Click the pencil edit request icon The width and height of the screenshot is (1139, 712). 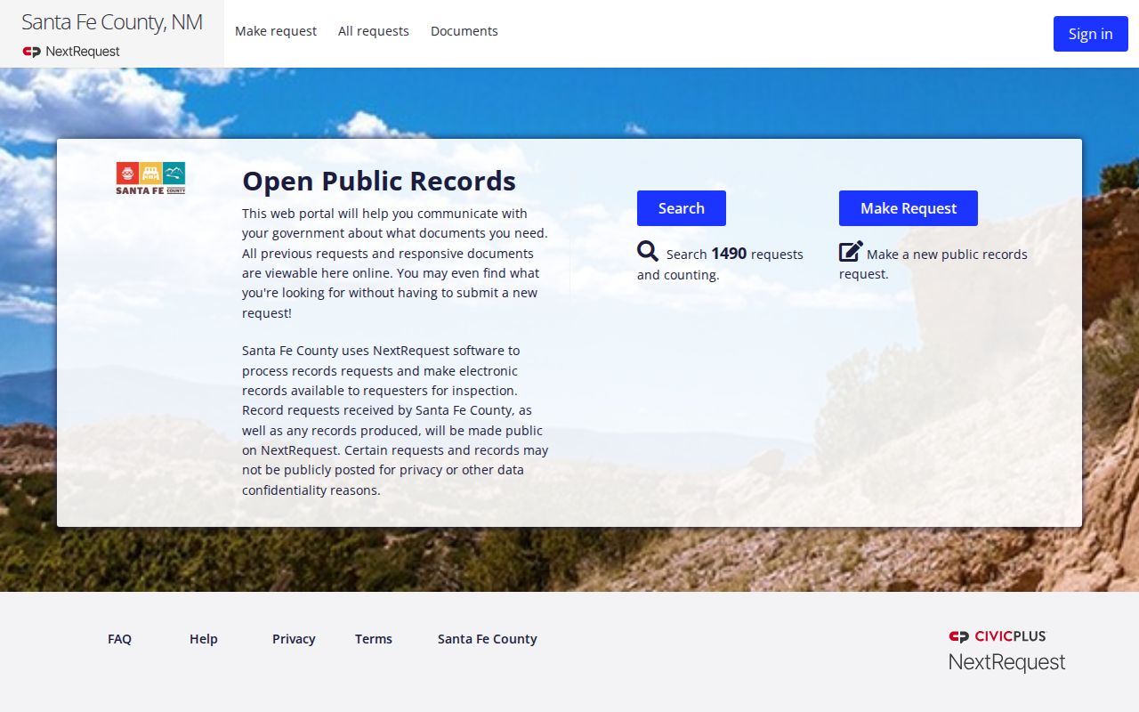pos(851,252)
